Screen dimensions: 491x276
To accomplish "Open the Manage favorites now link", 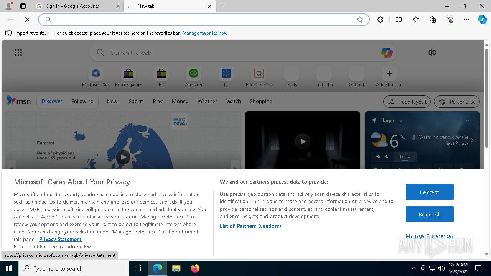I will [x=205, y=33].
